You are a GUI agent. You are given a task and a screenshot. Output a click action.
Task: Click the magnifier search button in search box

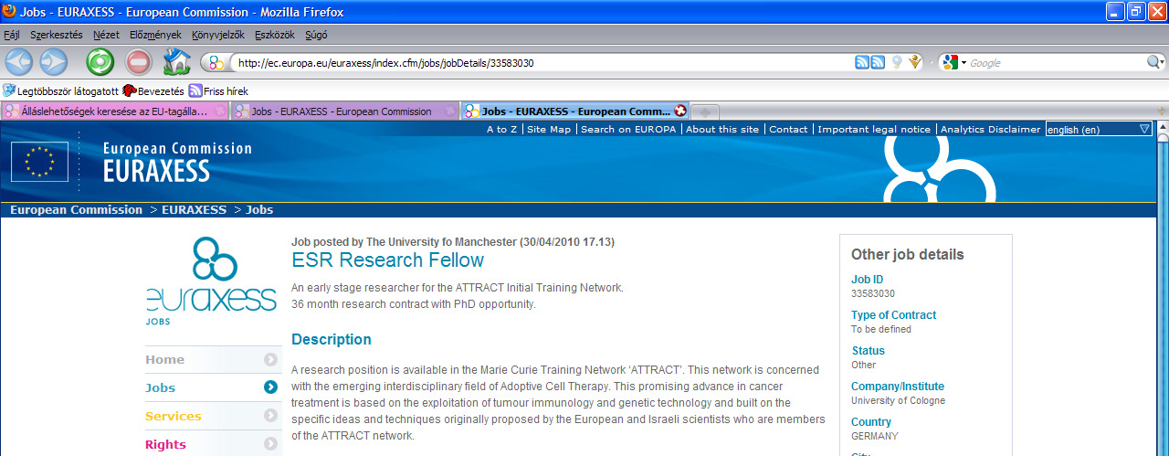pyautogui.click(x=1154, y=62)
